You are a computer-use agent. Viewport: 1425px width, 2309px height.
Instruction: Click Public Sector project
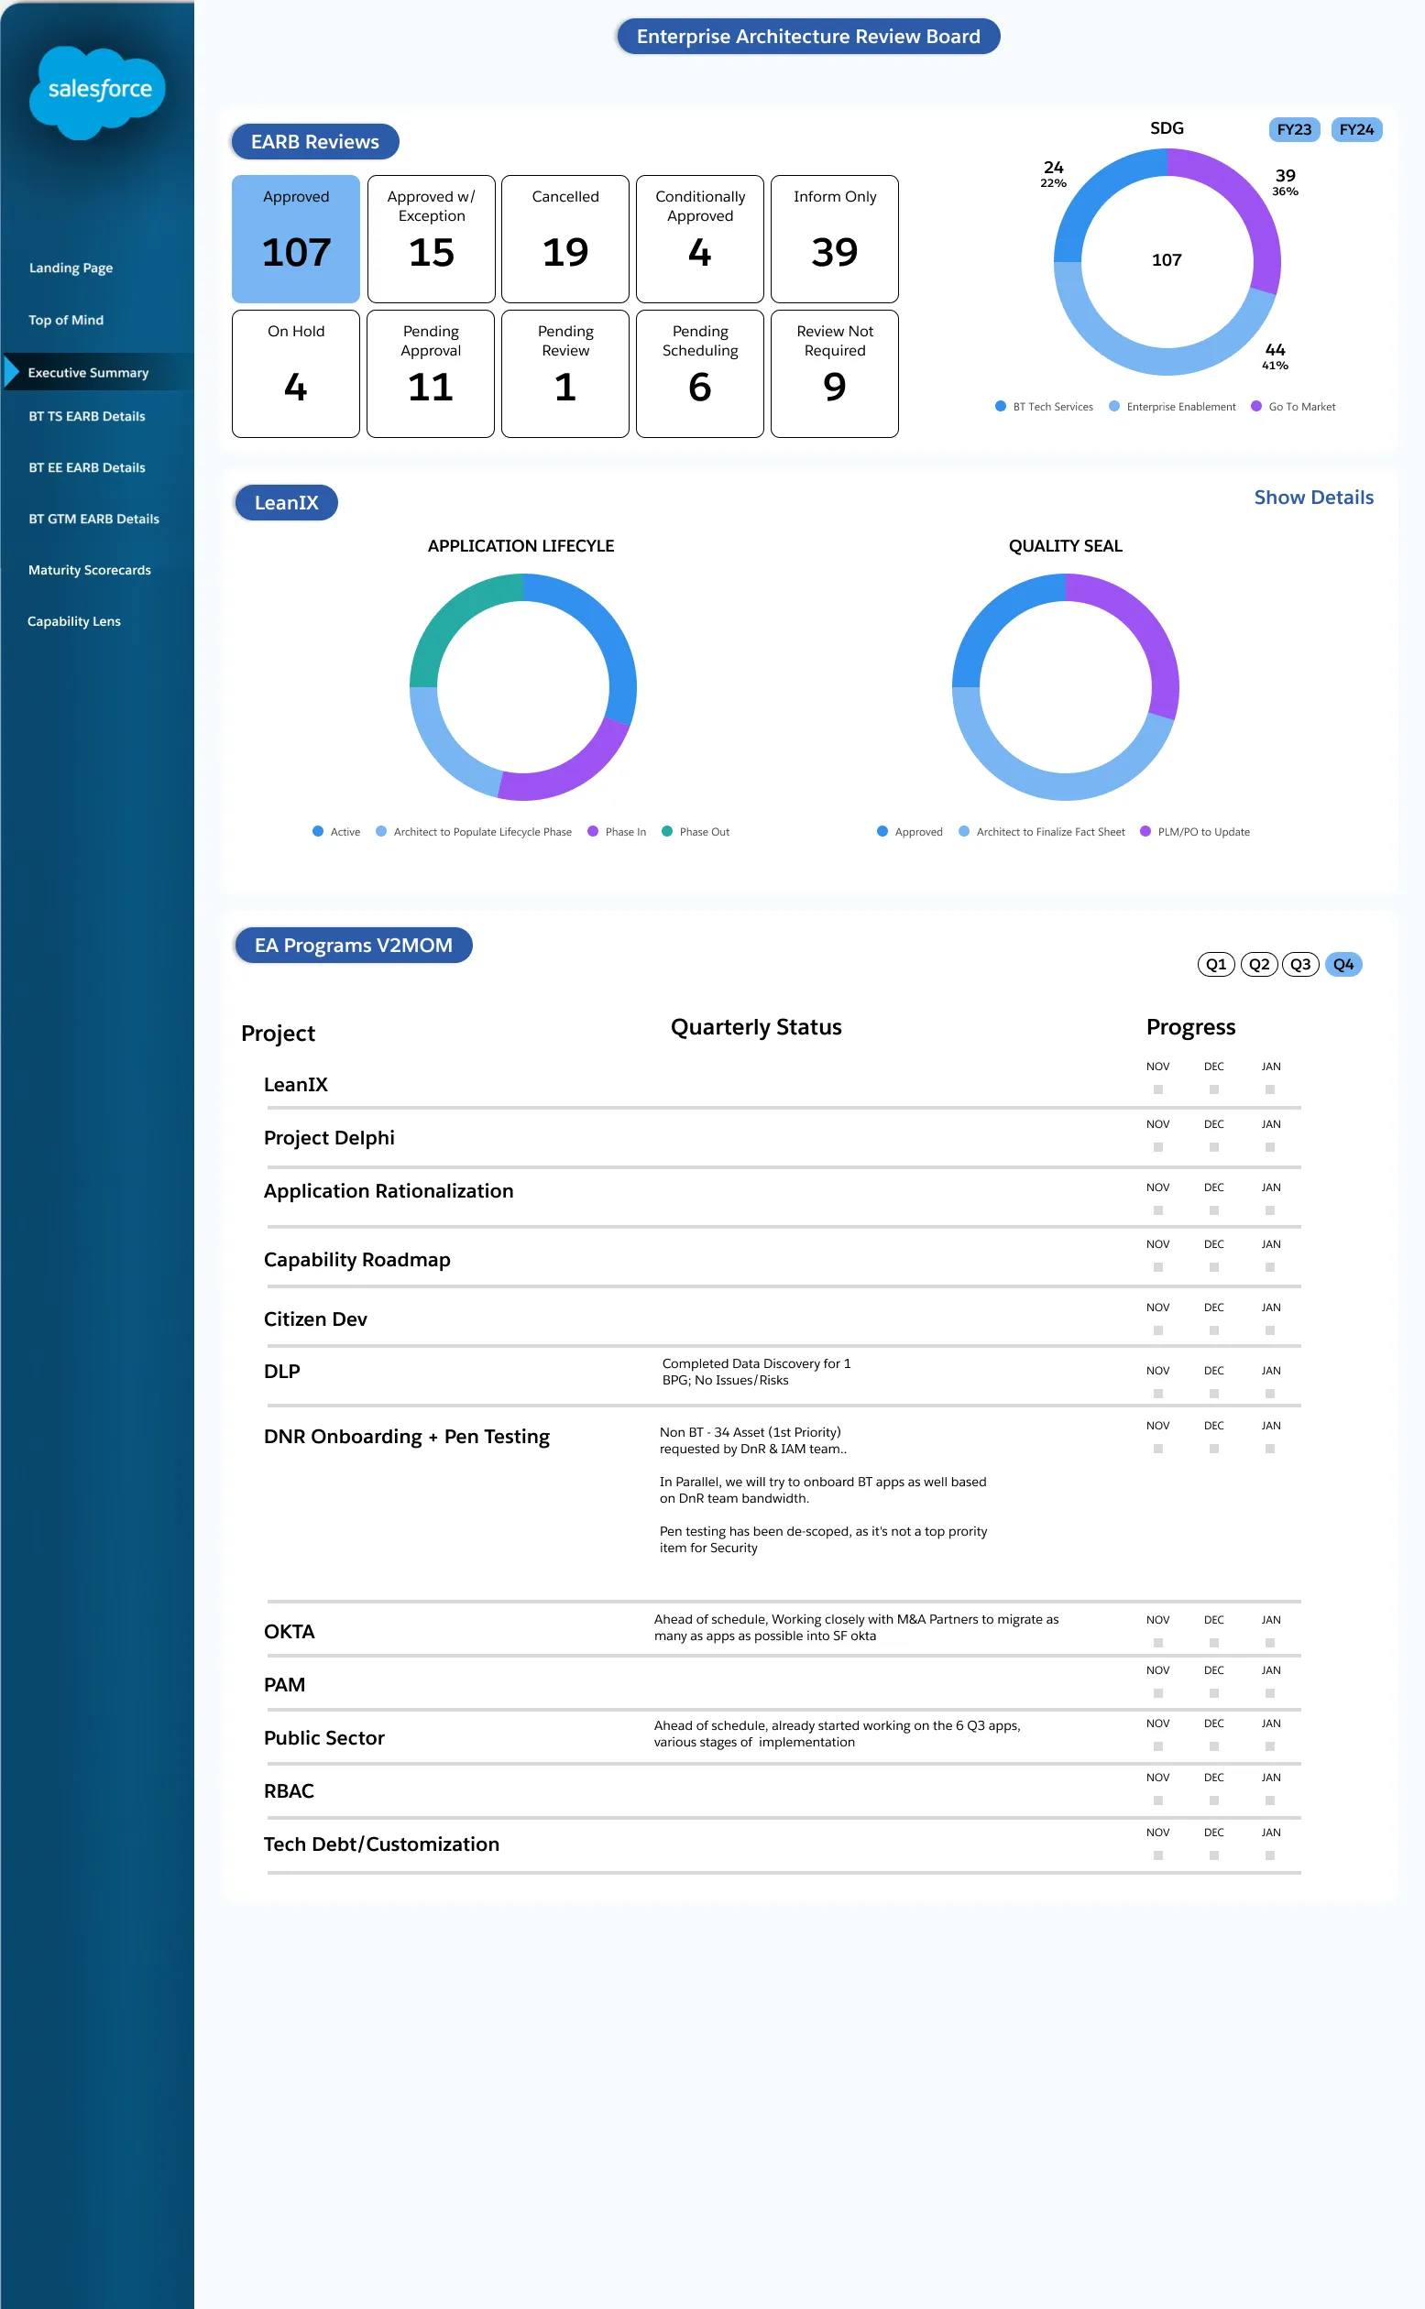tap(324, 1738)
